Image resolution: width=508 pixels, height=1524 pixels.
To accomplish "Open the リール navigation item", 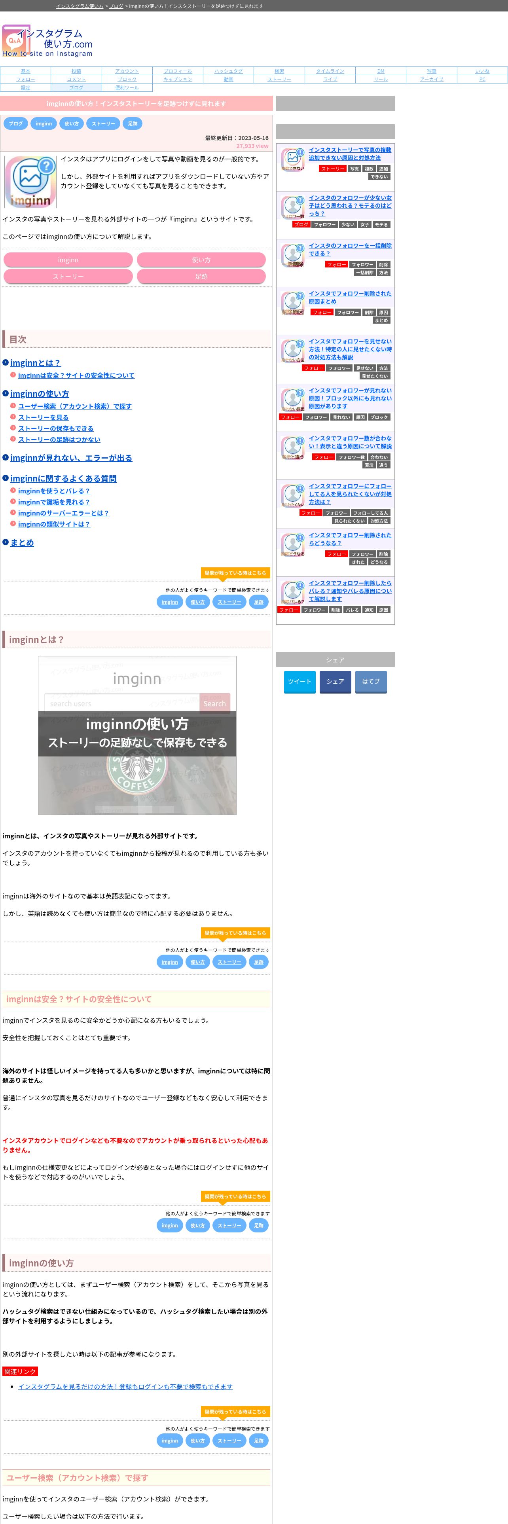I will pos(381,79).
